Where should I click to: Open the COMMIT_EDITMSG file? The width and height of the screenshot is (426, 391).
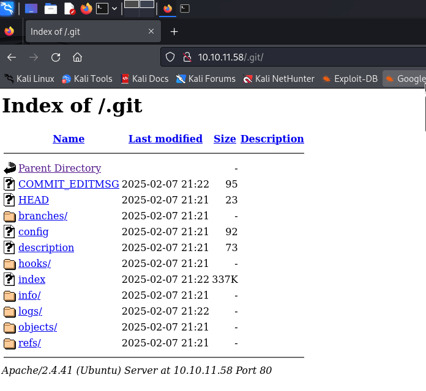point(69,184)
